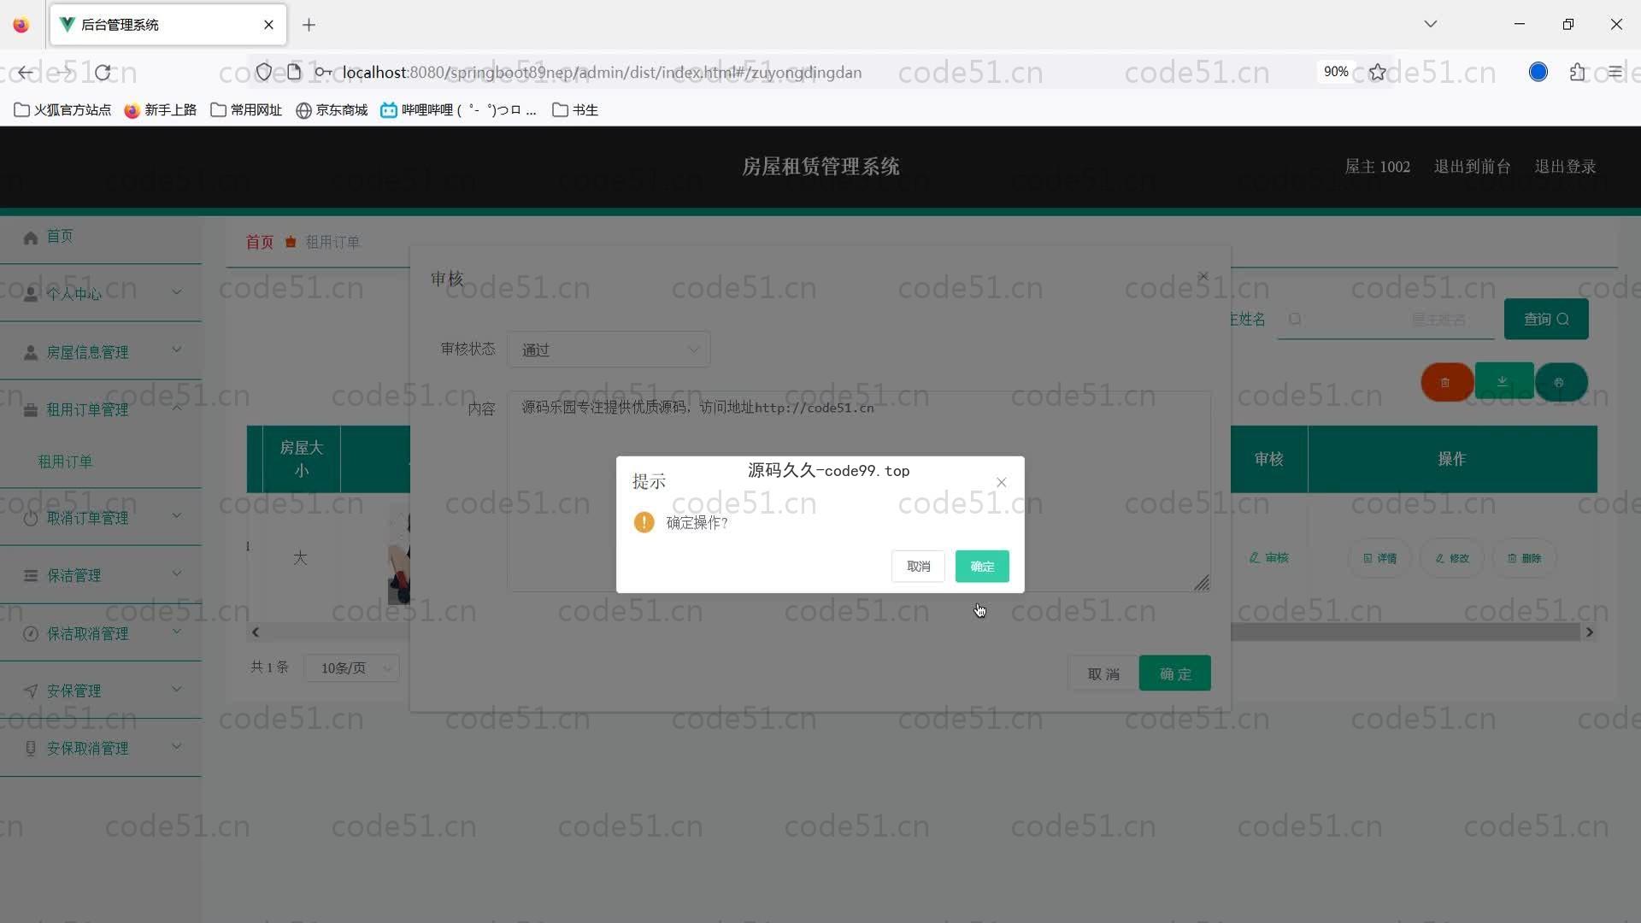This screenshot has width=1641, height=923.
Task: Click the 操作 column header
Action: [x=1452, y=459]
